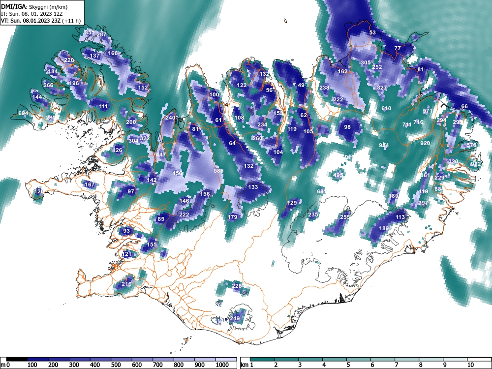Select the map value 166
The height and width of the screenshot is (369, 492).
[113, 53]
